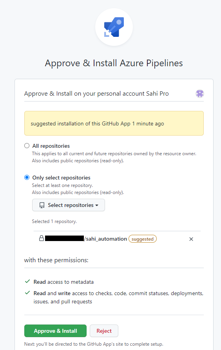Screen dimensions: 221x350
Task: Click the Reject button
Action: click(x=104, y=331)
